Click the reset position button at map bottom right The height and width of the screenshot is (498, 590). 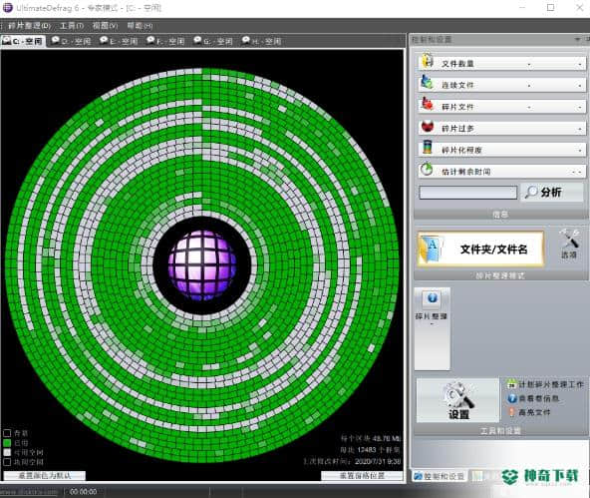[x=362, y=475]
